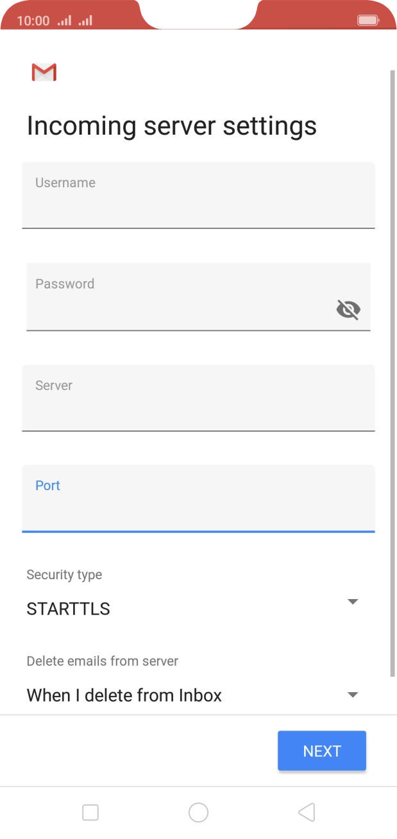This screenshot has height=839, width=397.
Task: Change STARTTLS using its dropdown arrow
Action: (x=352, y=601)
